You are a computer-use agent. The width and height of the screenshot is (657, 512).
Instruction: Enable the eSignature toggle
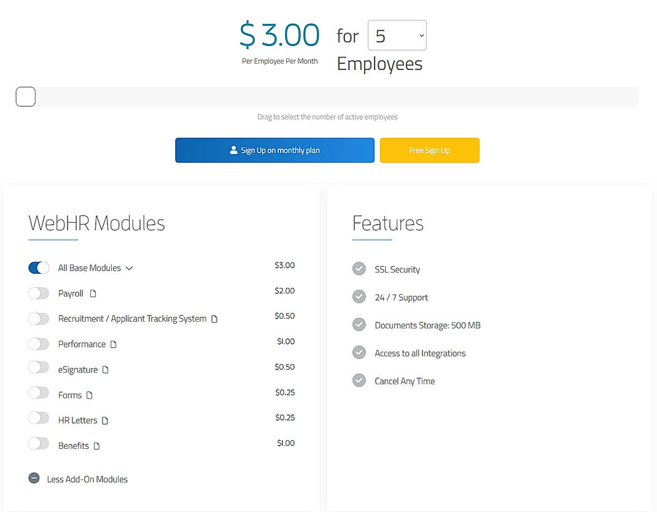(39, 368)
